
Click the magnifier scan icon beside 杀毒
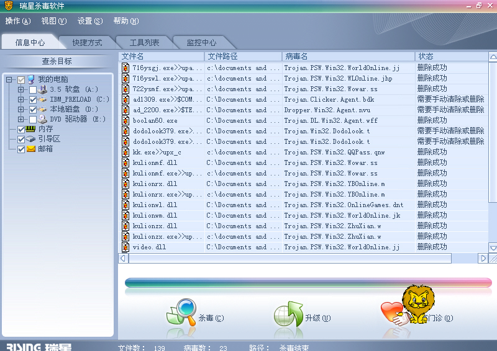coord(181,313)
